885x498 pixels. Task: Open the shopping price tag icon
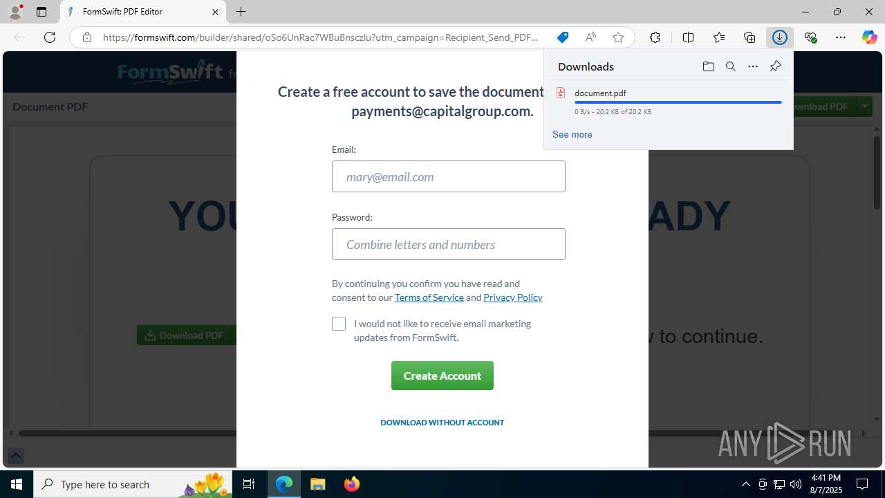pyautogui.click(x=563, y=37)
